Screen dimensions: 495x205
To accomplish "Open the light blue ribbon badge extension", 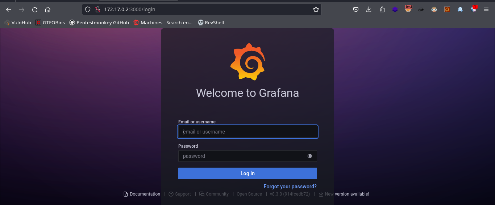I will [x=460, y=9].
